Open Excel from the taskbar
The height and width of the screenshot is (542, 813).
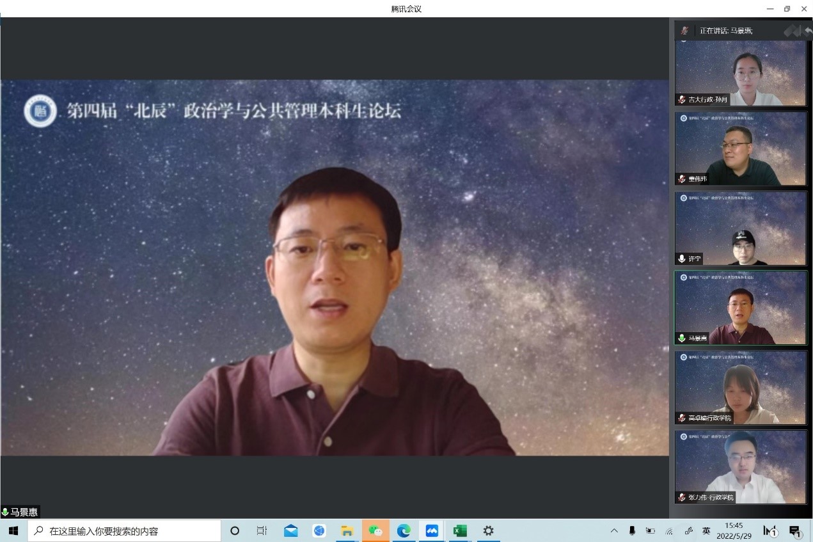point(460,530)
